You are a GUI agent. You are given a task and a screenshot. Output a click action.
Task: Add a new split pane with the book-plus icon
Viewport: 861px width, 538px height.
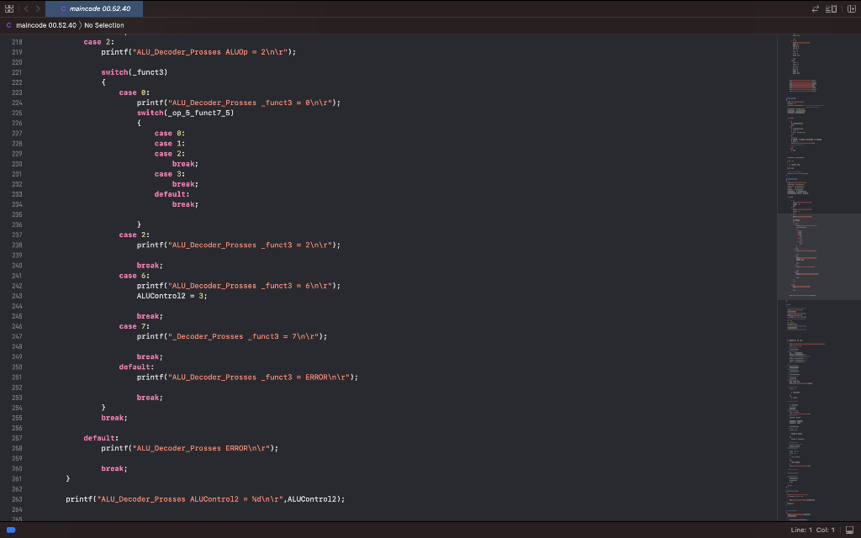[852, 8]
